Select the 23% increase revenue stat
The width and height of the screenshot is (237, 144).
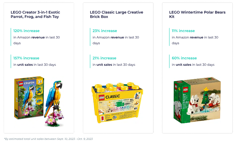(105, 31)
